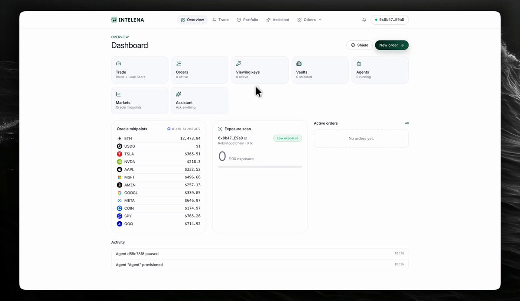Viewport: 520px width, 301px height.
Task: Expand the Others dropdown menu
Action: click(309, 20)
